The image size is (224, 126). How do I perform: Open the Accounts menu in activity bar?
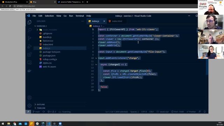(29, 98)
